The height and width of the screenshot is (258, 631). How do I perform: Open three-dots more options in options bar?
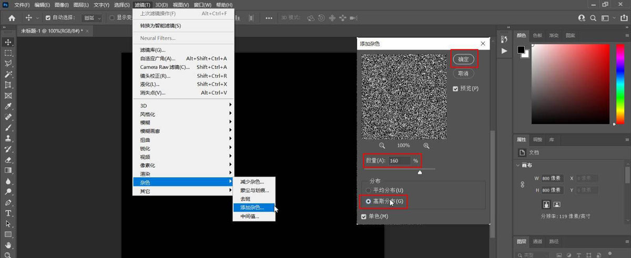click(270, 18)
